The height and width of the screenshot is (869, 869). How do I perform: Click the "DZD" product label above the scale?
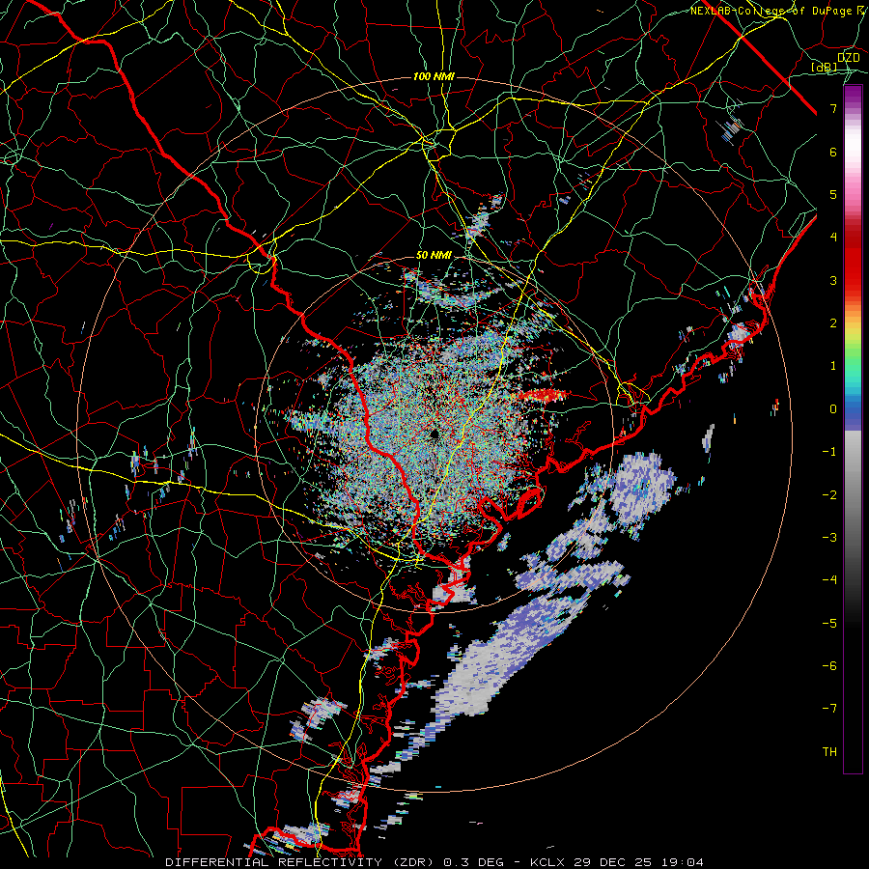click(849, 58)
